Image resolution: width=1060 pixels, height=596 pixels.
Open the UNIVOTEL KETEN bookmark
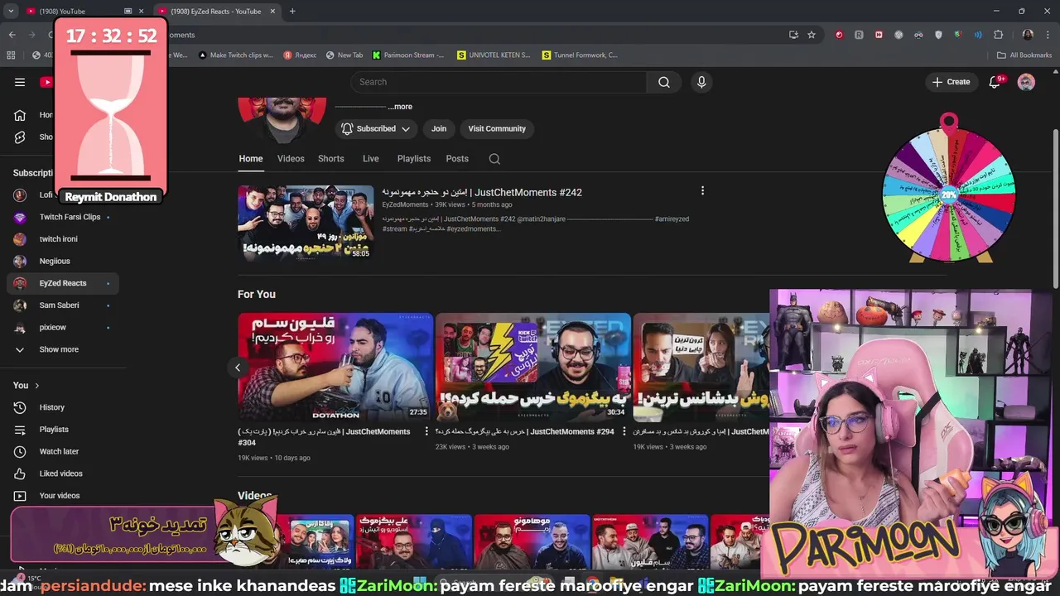[494, 55]
